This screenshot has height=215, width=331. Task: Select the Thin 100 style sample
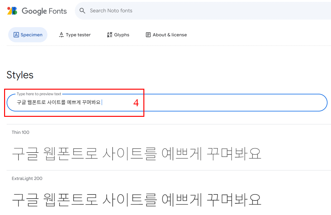[x=21, y=132]
